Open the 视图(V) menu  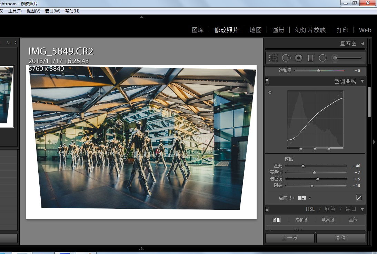click(x=33, y=11)
